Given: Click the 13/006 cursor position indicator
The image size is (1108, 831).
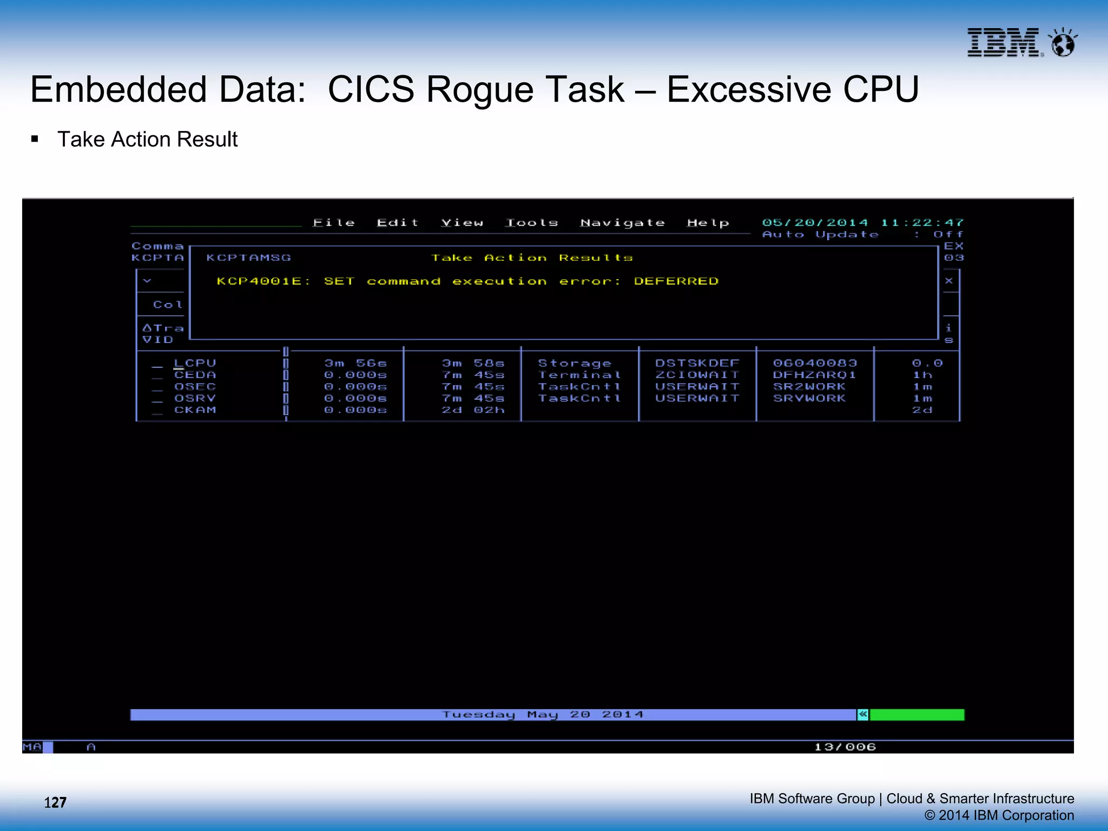Looking at the screenshot, I should click(x=845, y=747).
